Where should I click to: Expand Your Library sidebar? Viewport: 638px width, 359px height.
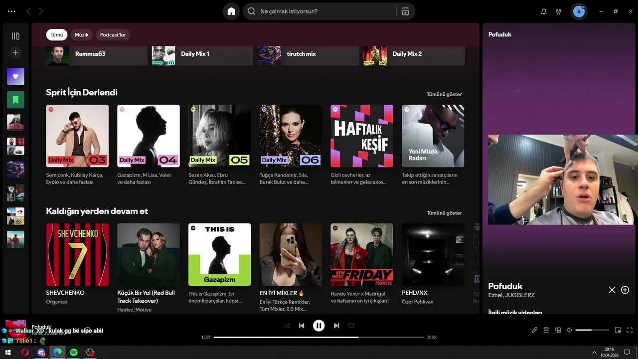click(x=15, y=36)
